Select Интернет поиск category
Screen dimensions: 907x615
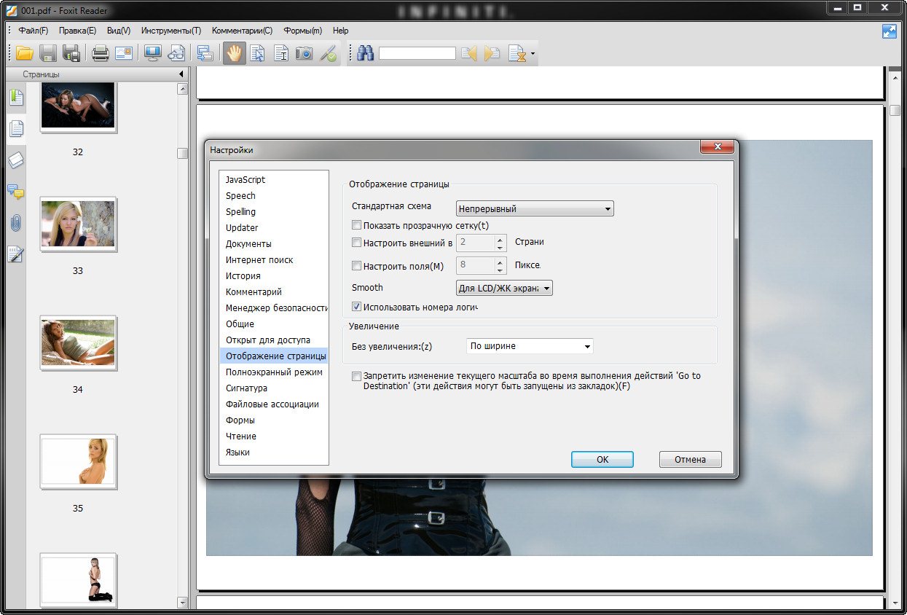274,259
